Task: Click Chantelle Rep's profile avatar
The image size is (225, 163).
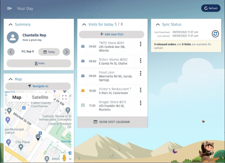Action: point(13,37)
